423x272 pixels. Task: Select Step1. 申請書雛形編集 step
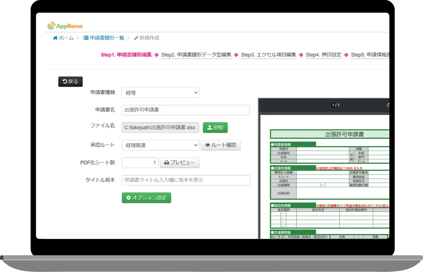pyautogui.click(x=126, y=55)
